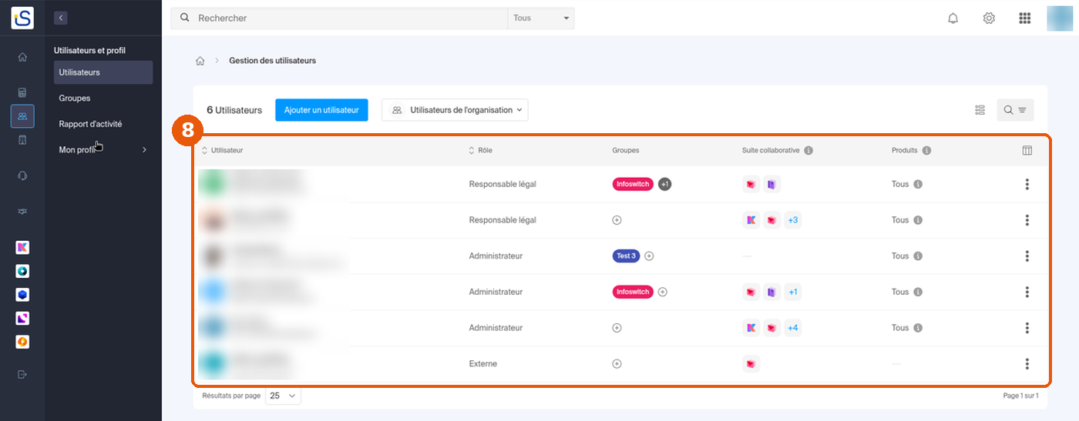
Task: Click the Gestion des utilisateurs breadcrumb
Action: 272,60
